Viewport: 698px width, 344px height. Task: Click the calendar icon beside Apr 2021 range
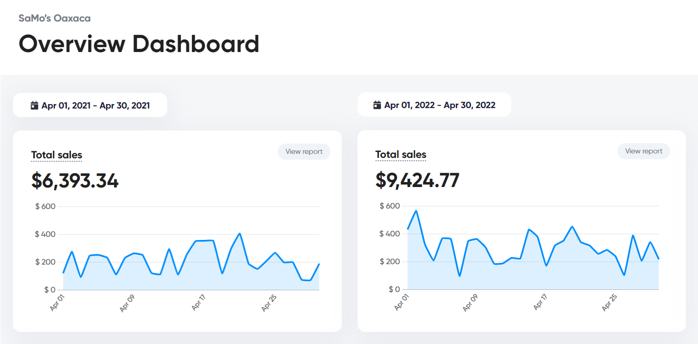(x=35, y=106)
